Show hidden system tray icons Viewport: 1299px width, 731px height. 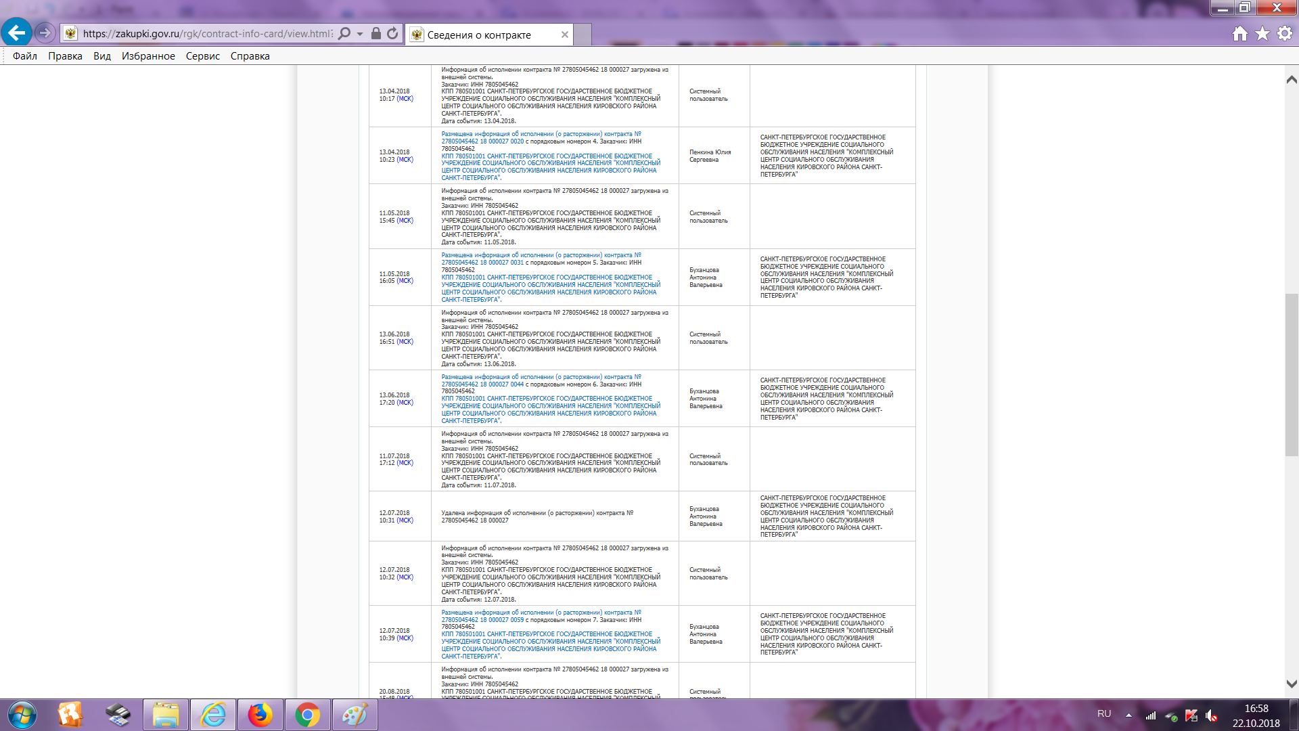click(x=1129, y=715)
